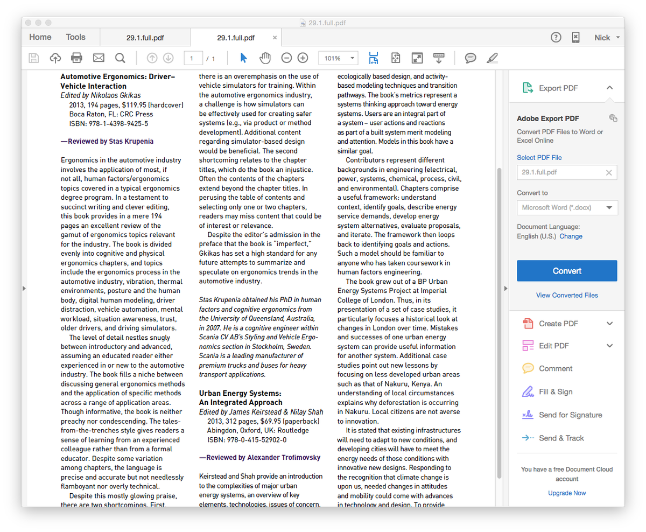Click the Adobe Export PDF copy icon
The image size is (646, 532).
(613, 118)
